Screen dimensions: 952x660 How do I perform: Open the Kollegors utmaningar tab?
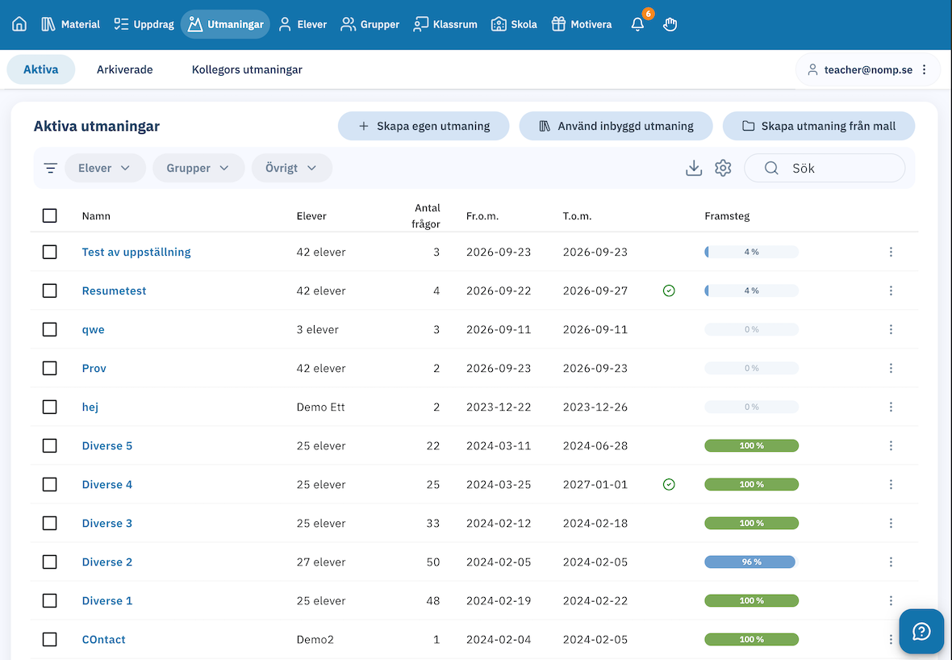tap(247, 70)
